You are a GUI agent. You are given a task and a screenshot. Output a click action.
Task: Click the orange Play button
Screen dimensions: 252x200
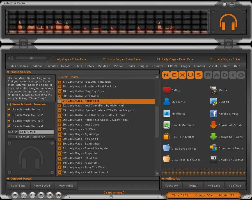point(24,195)
